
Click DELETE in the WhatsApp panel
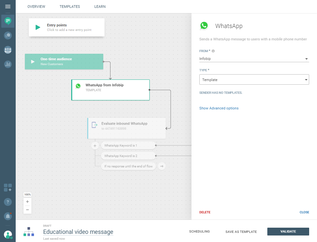(205, 212)
